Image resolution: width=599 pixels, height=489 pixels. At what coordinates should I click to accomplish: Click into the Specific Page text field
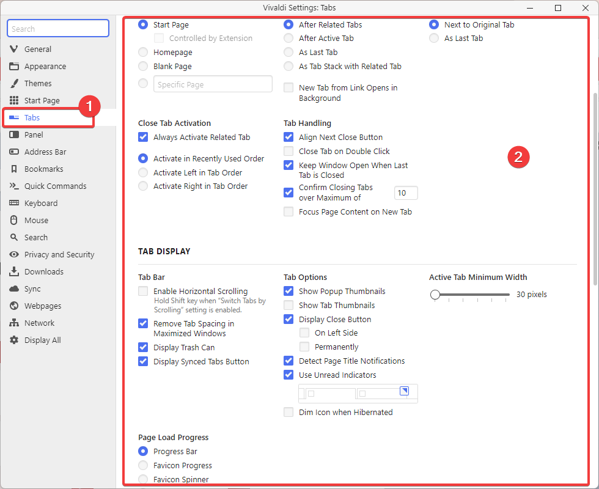click(213, 84)
